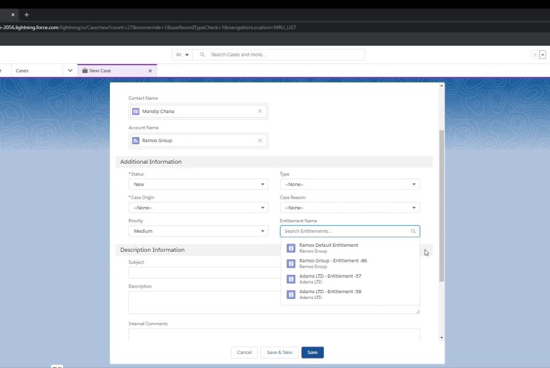Open the Case Reason dropdown
The width and height of the screenshot is (550, 368).
(x=349, y=207)
